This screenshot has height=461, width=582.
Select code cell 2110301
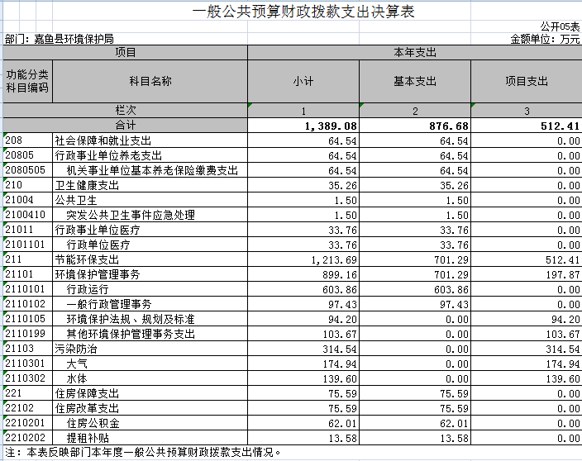click(28, 363)
